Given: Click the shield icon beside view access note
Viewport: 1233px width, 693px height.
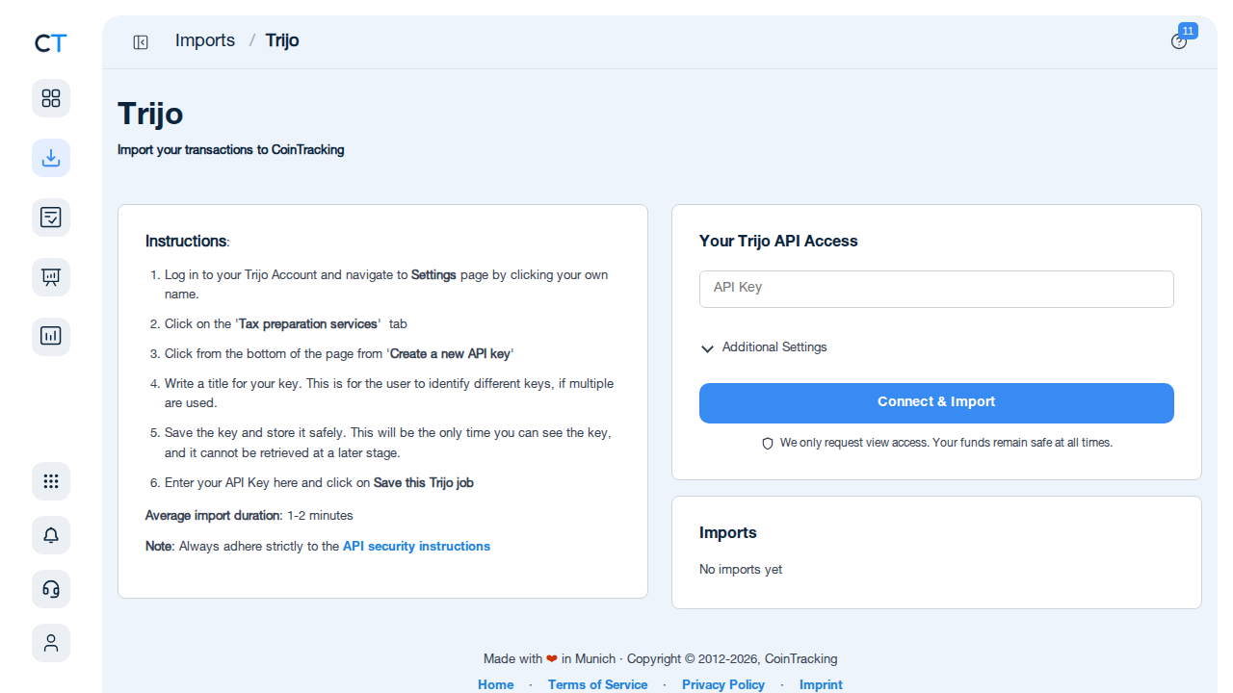Looking at the screenshot, I should 768,444.
